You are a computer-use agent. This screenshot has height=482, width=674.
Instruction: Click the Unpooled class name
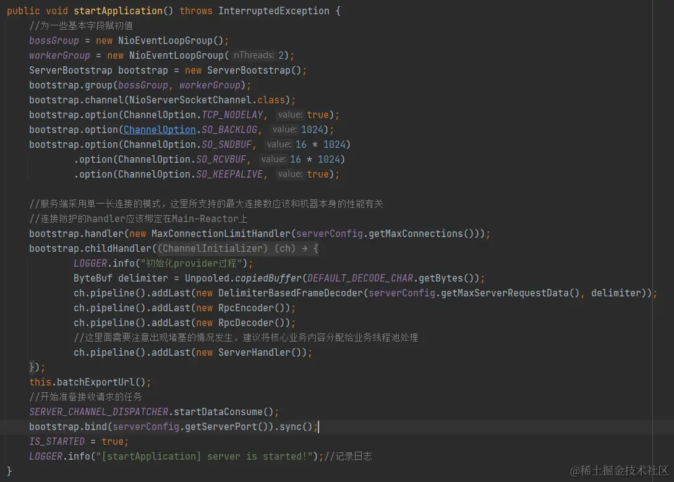pyautogui.click(x=207, y=278)
